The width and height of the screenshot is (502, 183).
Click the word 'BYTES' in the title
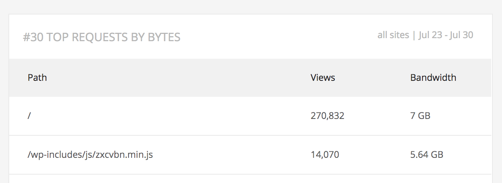point(164,37)
